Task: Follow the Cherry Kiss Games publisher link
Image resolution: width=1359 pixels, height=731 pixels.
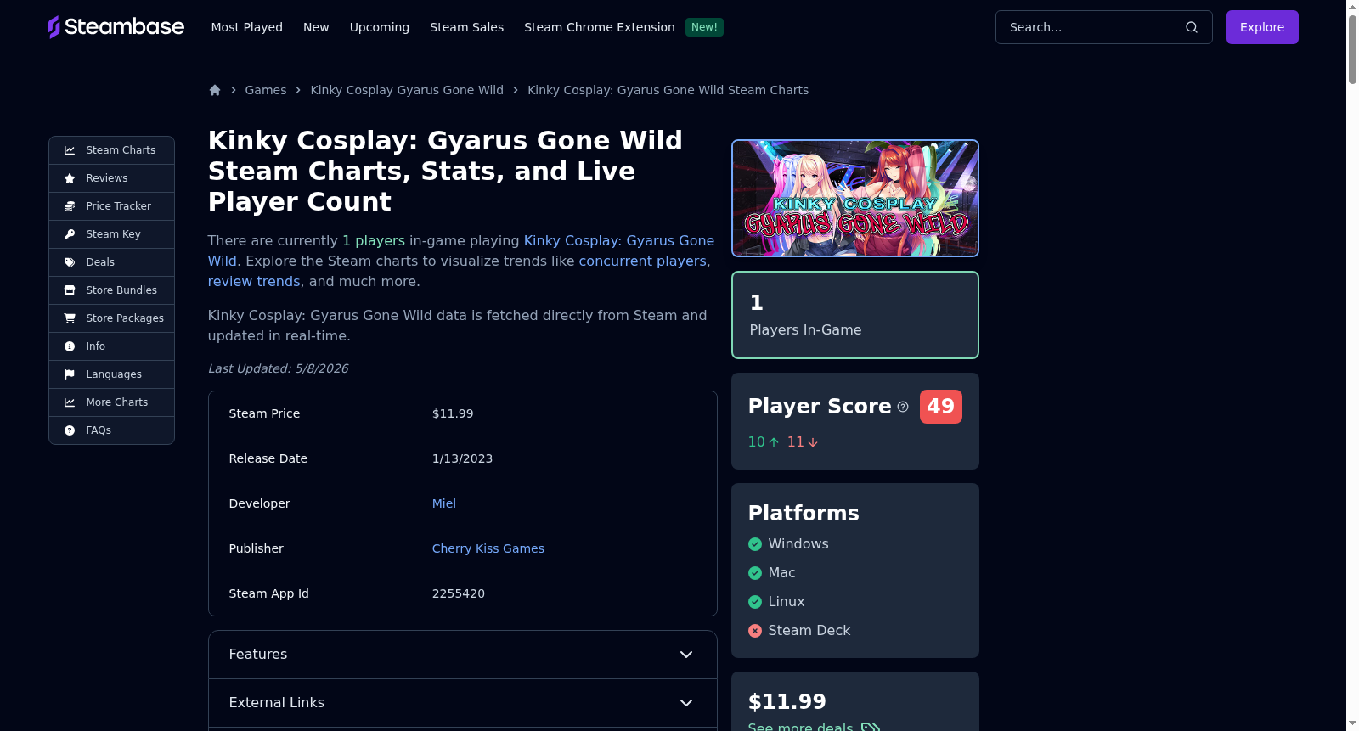Action: click(x=488, y=548)
